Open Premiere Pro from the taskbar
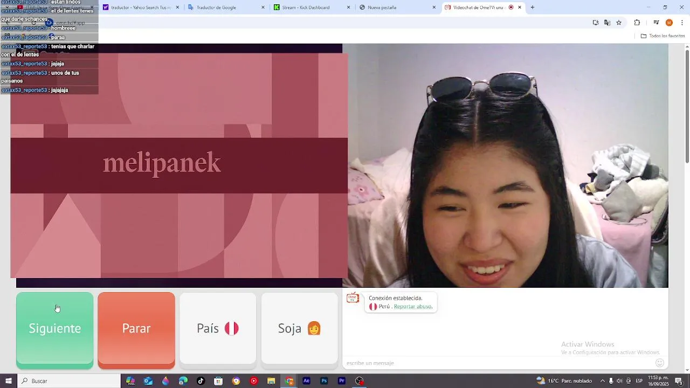 342,381
